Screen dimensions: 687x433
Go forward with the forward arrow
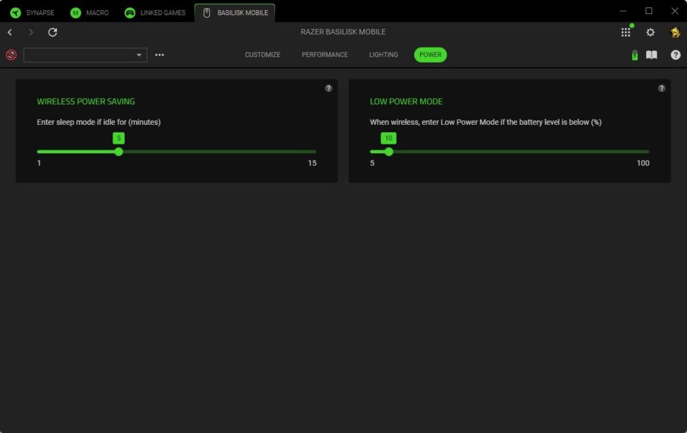click(31, 32)
